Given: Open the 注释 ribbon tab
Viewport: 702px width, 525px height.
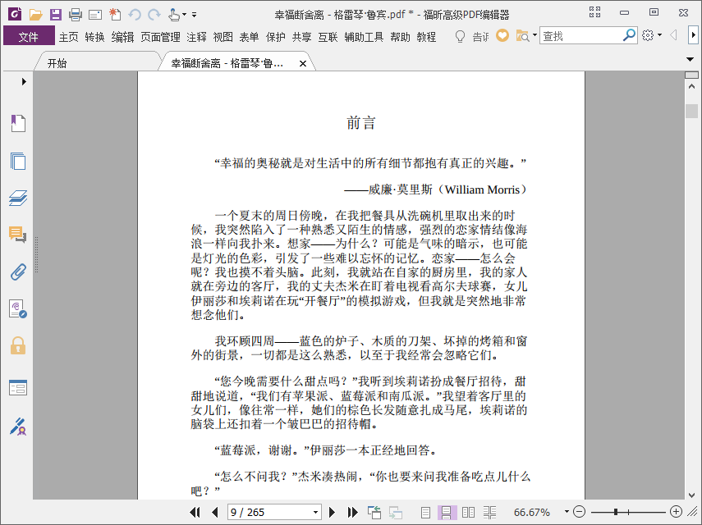Looking at the screenshot, I should pos(196,37).
